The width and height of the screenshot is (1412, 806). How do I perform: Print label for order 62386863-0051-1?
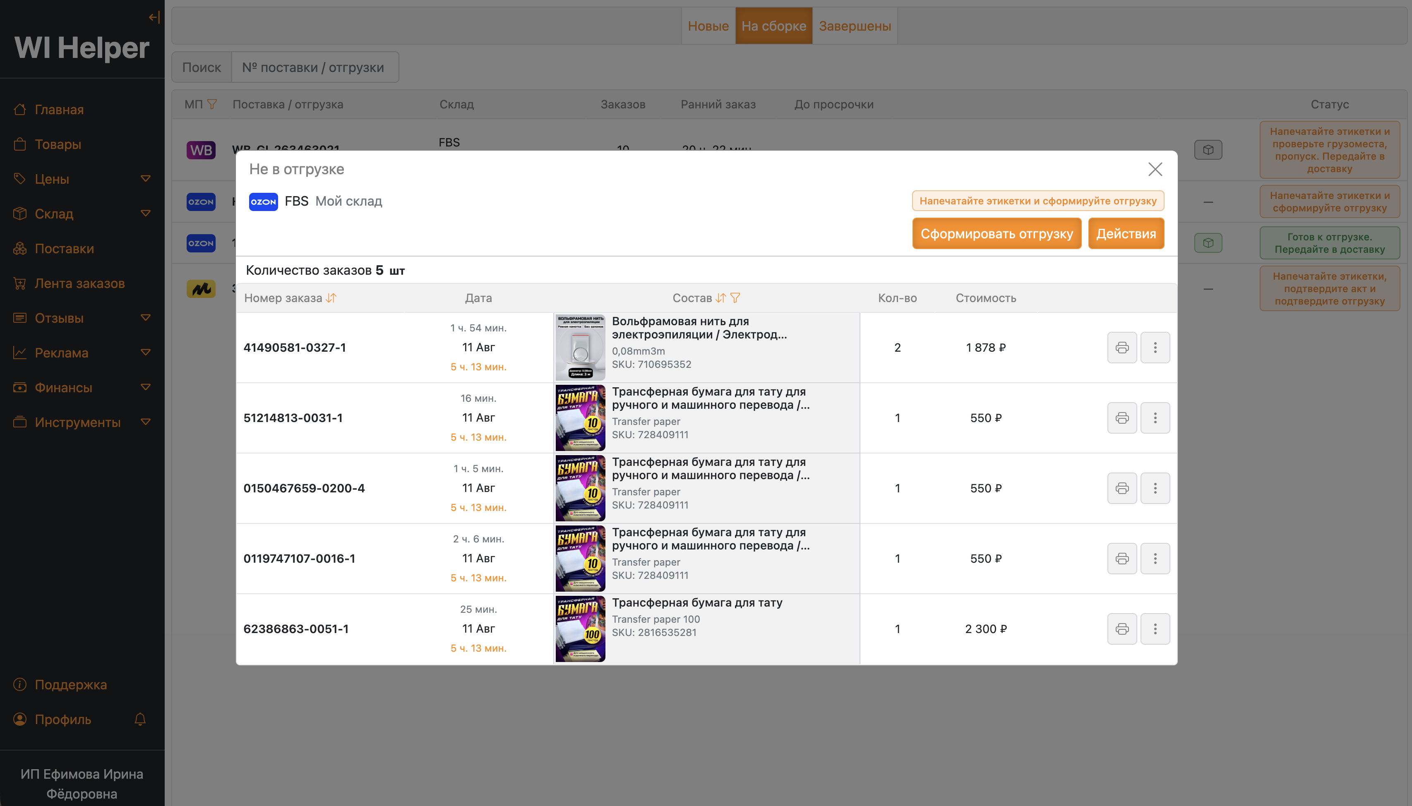[1122, 629]
